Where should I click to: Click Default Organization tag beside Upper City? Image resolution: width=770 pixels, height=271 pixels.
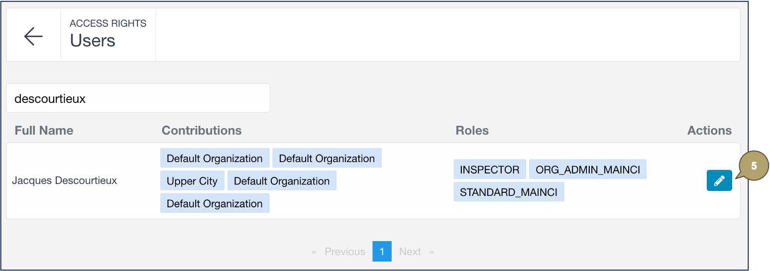pyautogui.click(x=282, y=181)
